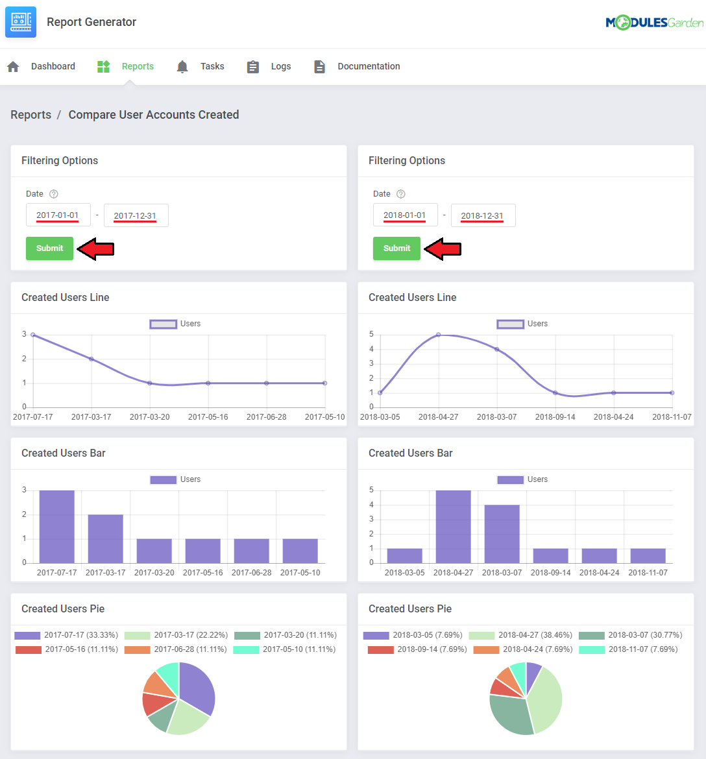
Task: Toggle Users legend in left line chart
Action: coord(175,324)
